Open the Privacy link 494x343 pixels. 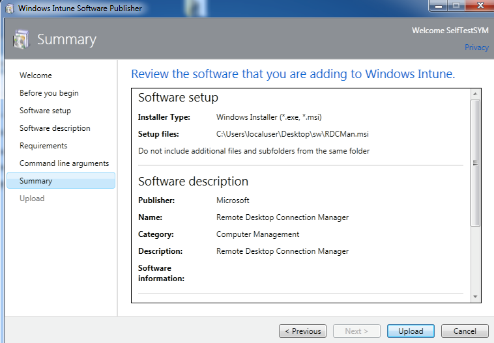pyautogui.click(x=476, y=48)
